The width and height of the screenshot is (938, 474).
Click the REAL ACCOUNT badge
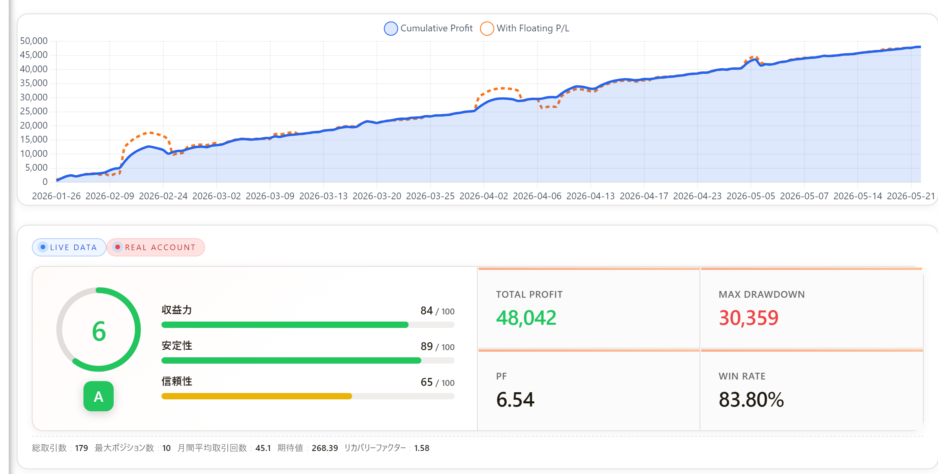(x=156, y=247)
